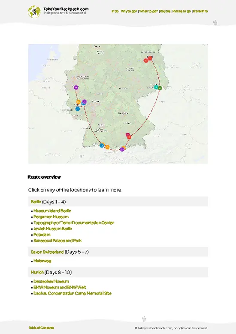Open the When to go? header link

coord(148,11)
